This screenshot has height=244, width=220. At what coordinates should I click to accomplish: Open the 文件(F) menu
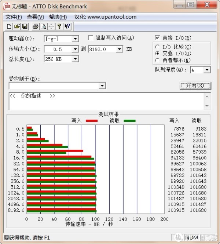[14, 17]
